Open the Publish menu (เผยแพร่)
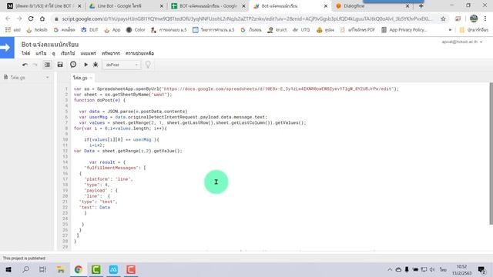493x277 pixels. 88,53
